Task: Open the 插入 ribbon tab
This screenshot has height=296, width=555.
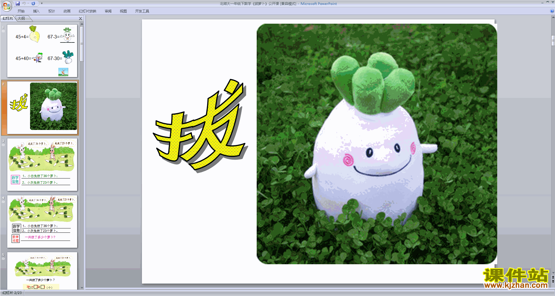Action: click(36, 11)
